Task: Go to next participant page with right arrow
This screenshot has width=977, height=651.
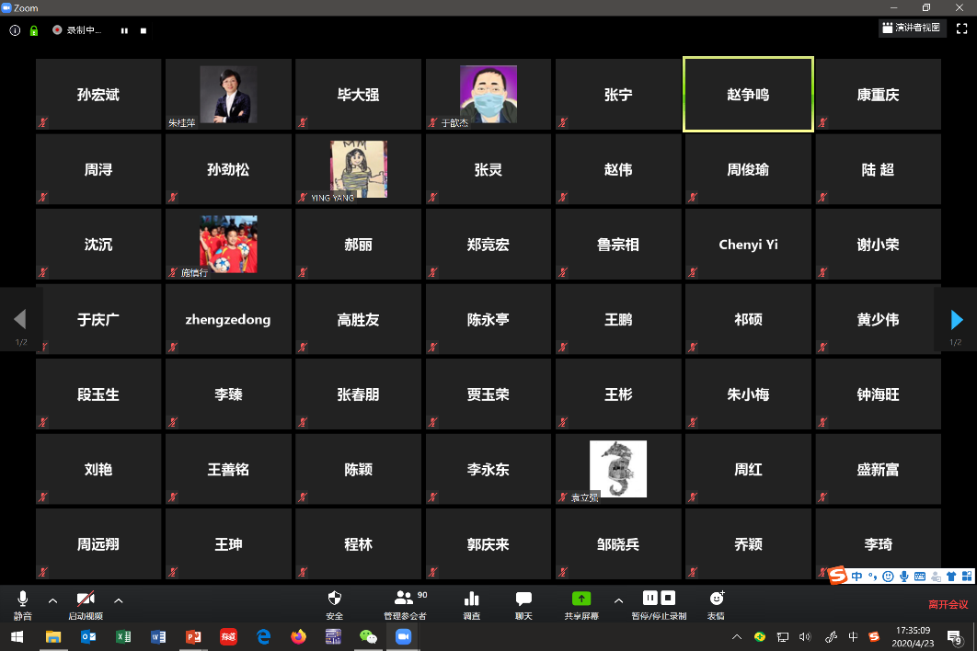Action: (957, 319)
